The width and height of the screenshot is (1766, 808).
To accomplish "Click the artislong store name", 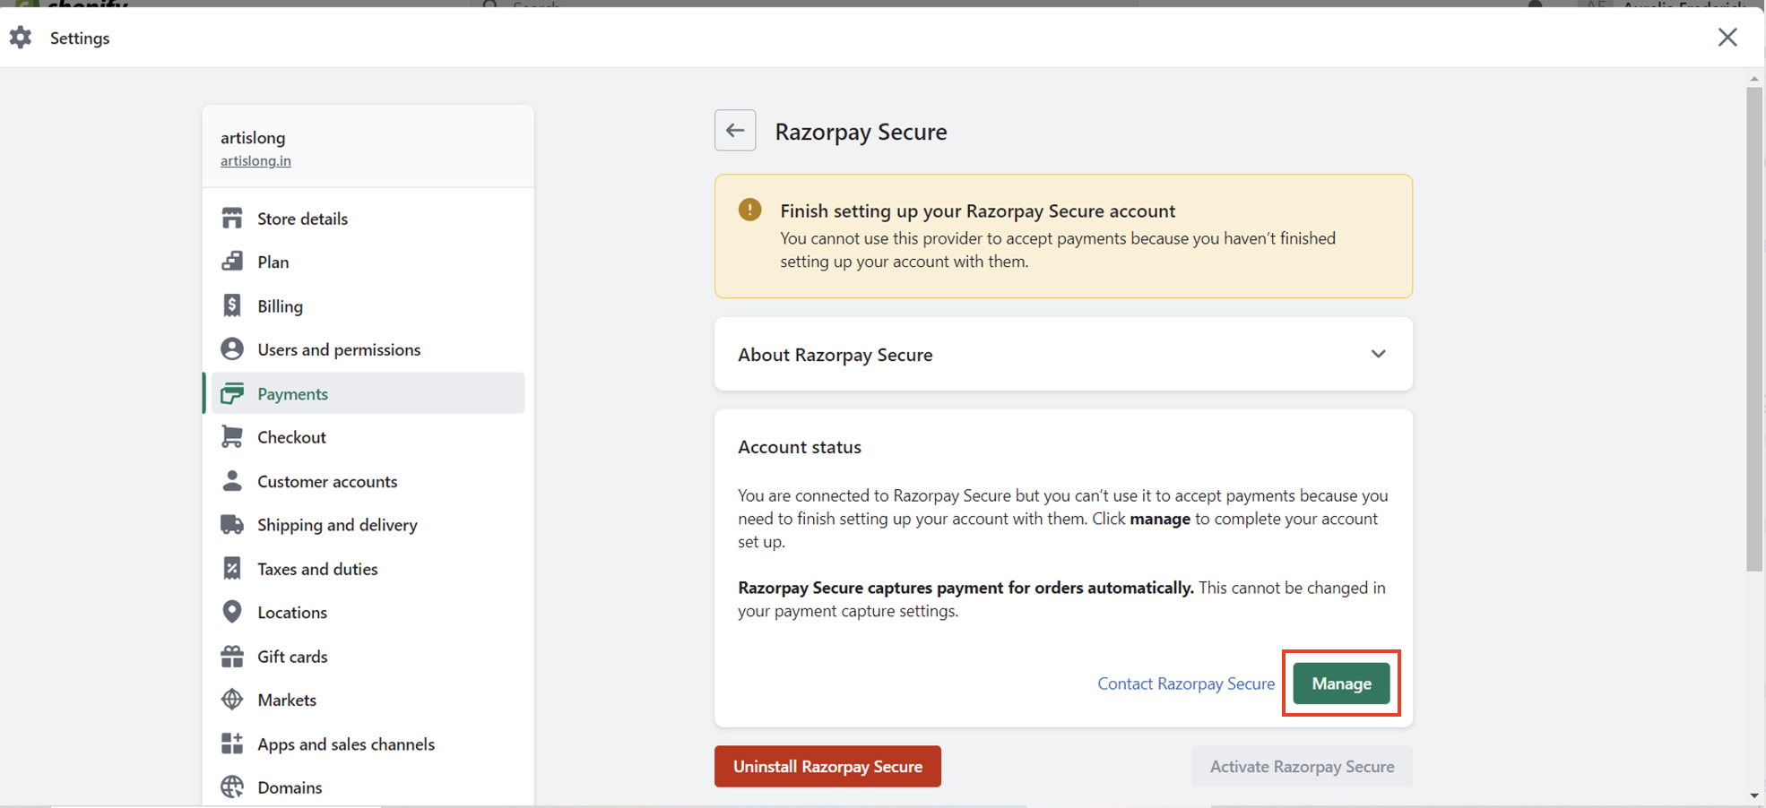I will coord(253,137).
